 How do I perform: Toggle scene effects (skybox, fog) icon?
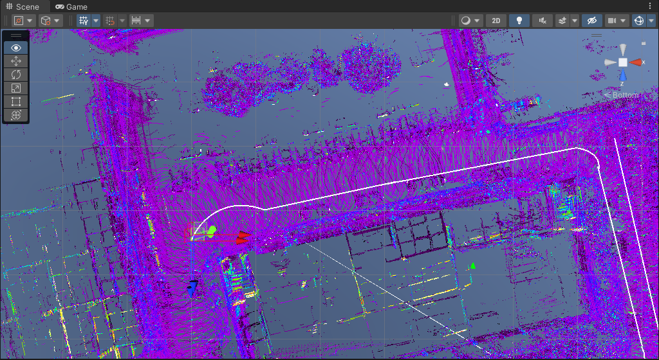562,21
